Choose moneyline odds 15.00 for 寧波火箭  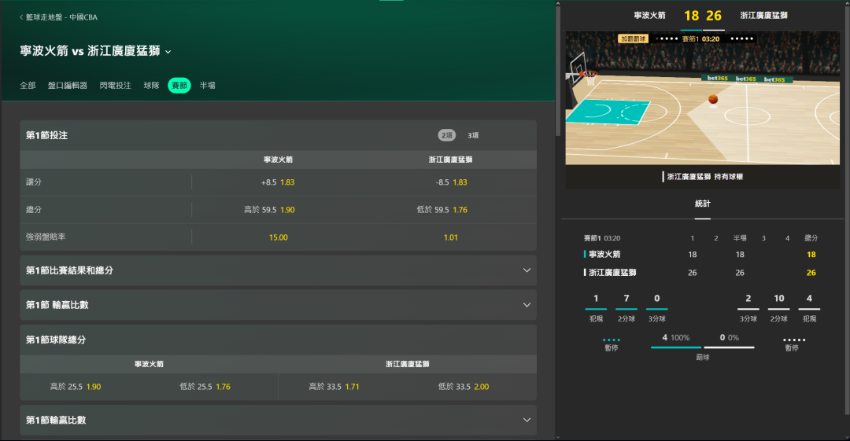click(x=278, y=237)
